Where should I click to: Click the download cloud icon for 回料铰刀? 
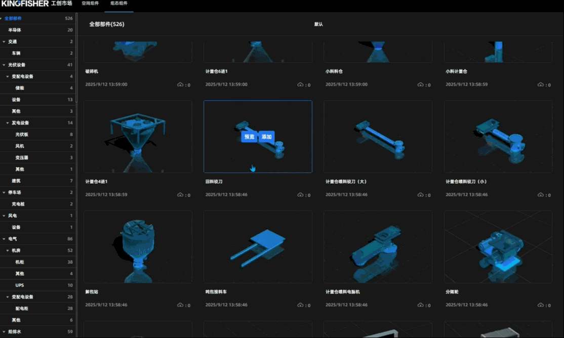coord(300,194)
